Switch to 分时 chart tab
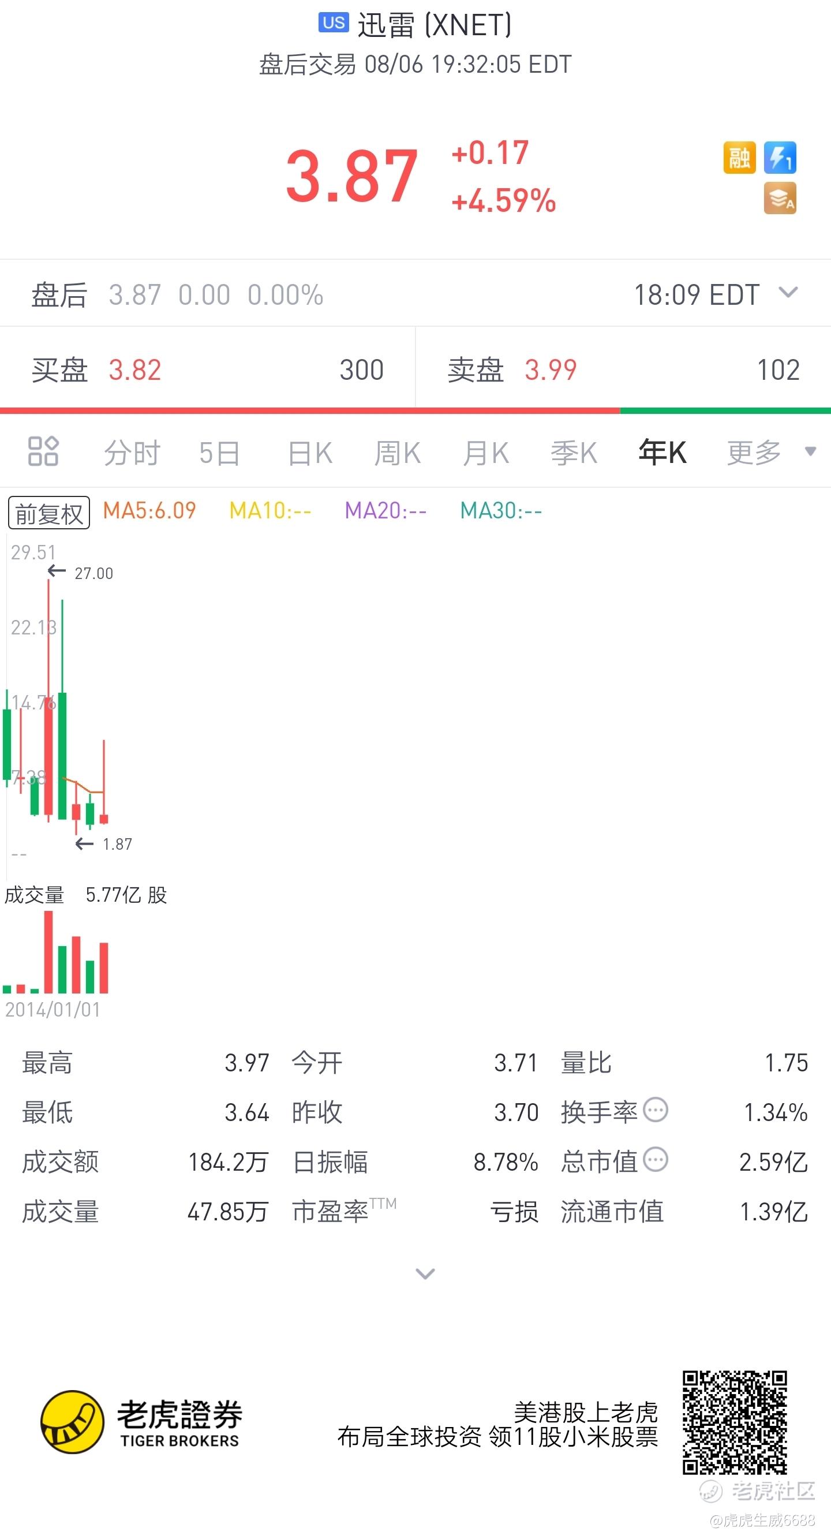This screenshot has width=831, height=1539. coord(132,452)
